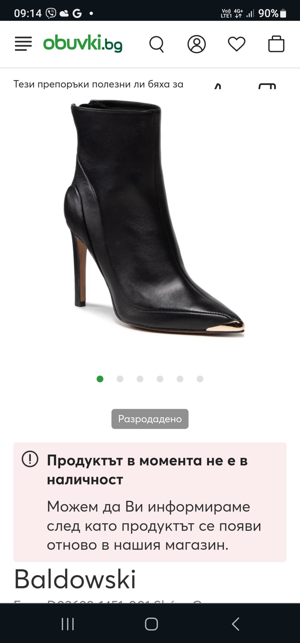Select the fifth image carousel dot
The height and width of the screenshot is (643, 300).
point(180,379)
